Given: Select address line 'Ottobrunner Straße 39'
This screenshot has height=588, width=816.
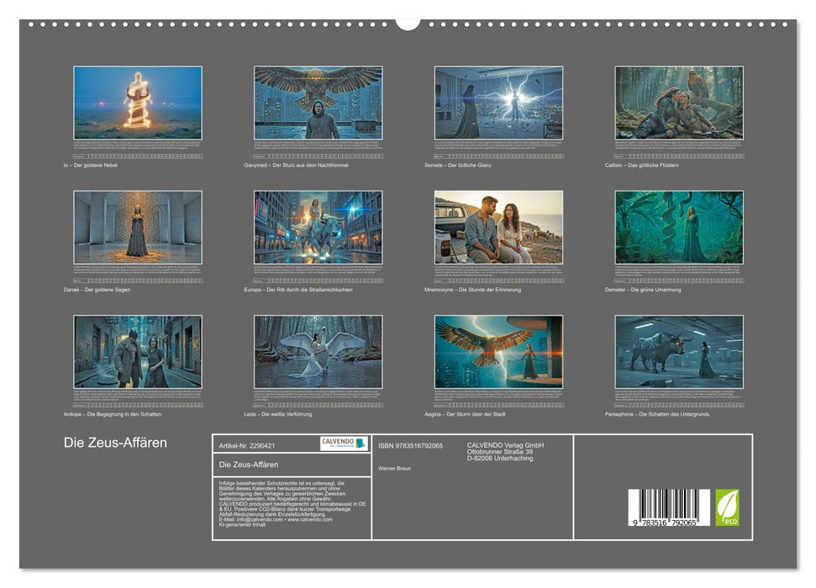Looking at the screenshot, I should tap(499, 452).
